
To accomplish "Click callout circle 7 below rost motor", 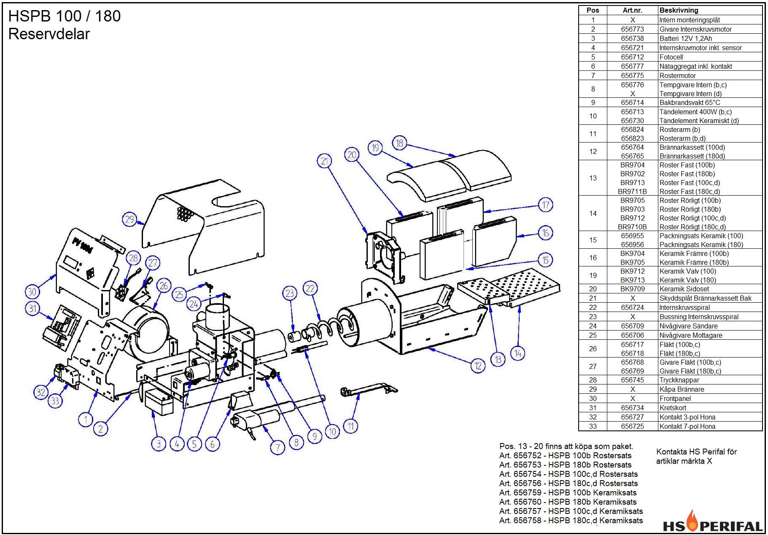I will (x=278, y=447).
